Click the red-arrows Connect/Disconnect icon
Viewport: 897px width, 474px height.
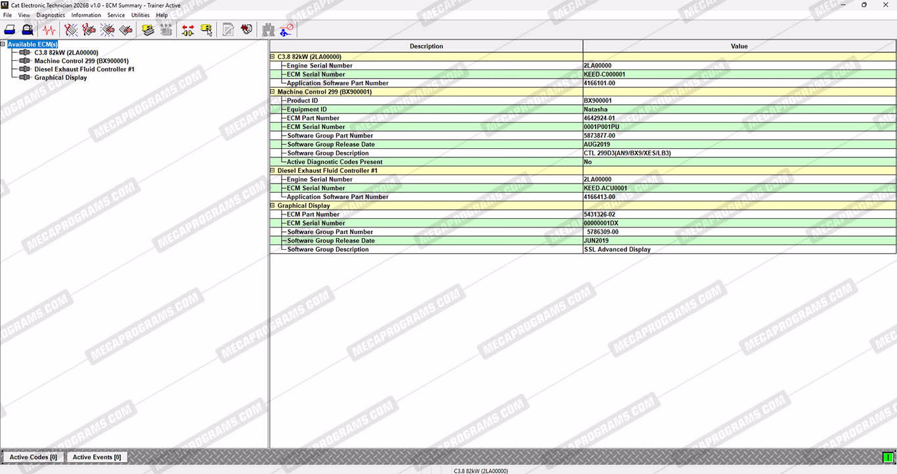[188, 30]
